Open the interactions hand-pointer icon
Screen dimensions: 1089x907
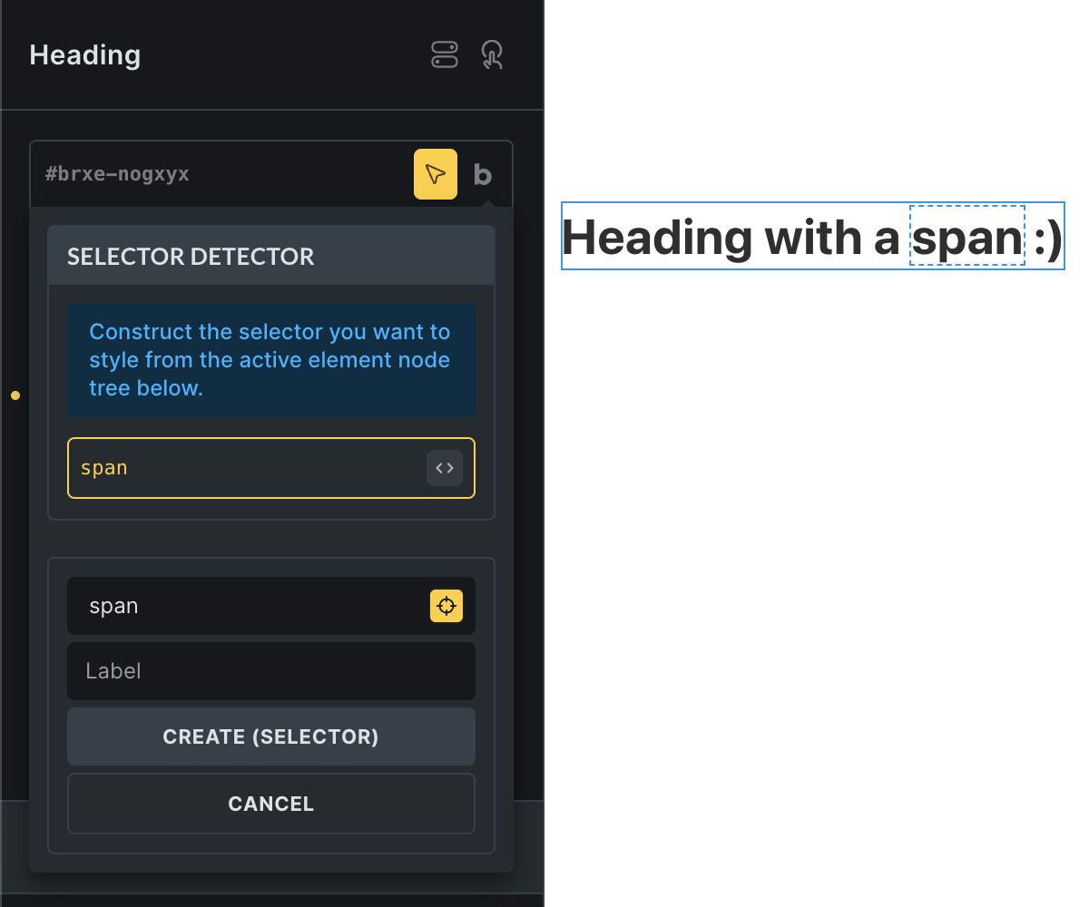[x=492, y=55]
